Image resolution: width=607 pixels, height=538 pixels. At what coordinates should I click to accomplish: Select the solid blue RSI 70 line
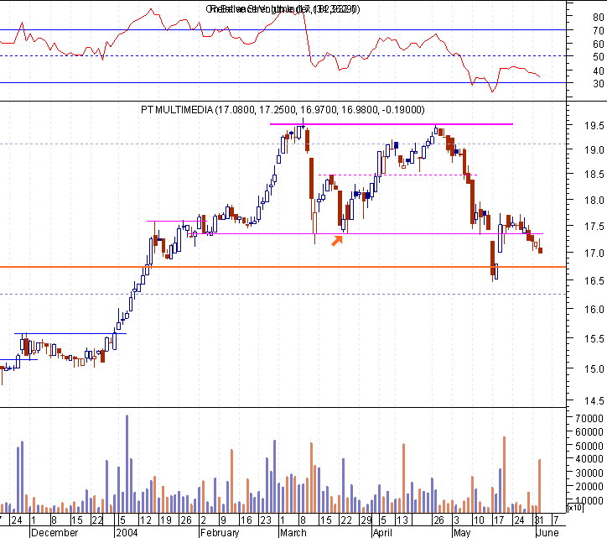click(x=283, y=30)
